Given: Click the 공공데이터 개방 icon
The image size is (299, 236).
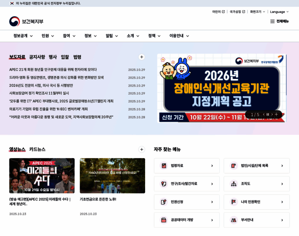Looking at the screenshot, I should (x=164, y=220).
